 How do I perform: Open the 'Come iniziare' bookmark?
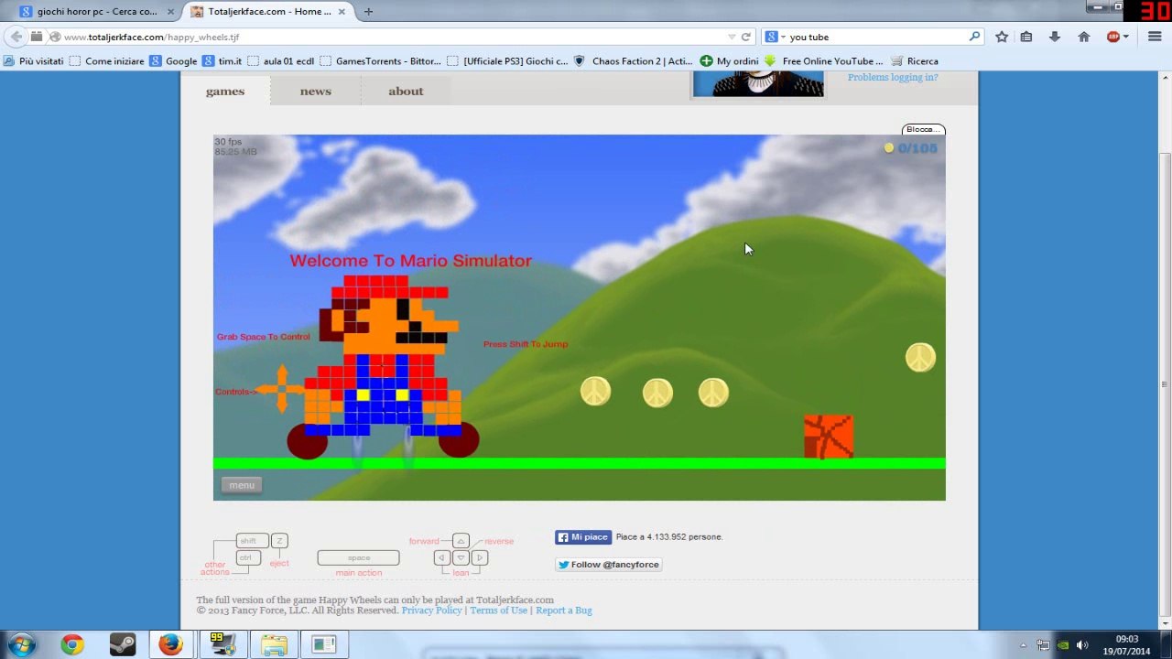107,61
